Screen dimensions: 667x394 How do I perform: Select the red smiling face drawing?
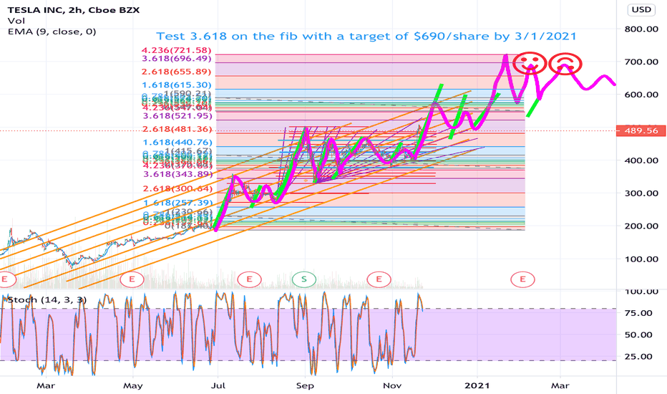pyautogui.click(x=530, y=64)
